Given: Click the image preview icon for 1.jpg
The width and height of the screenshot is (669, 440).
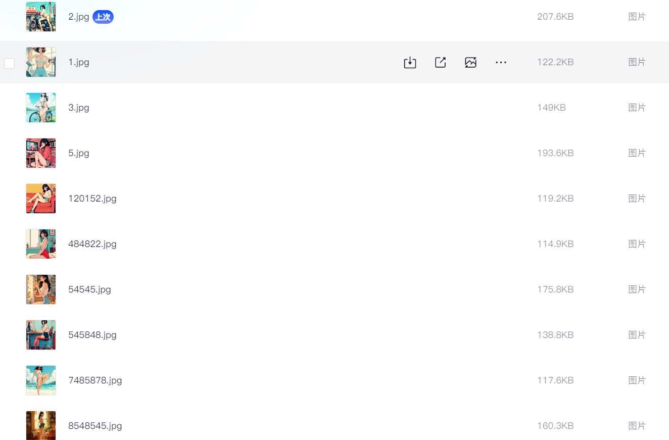Looking at the screenshot, I should coord(470,63).
